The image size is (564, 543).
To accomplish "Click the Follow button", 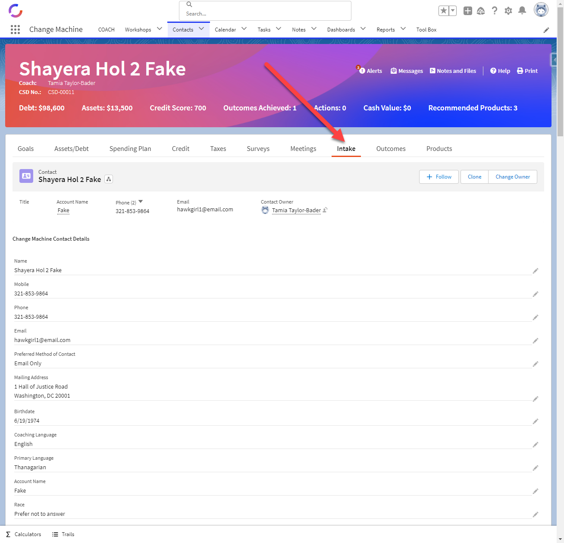I will (x=439, y=177).
